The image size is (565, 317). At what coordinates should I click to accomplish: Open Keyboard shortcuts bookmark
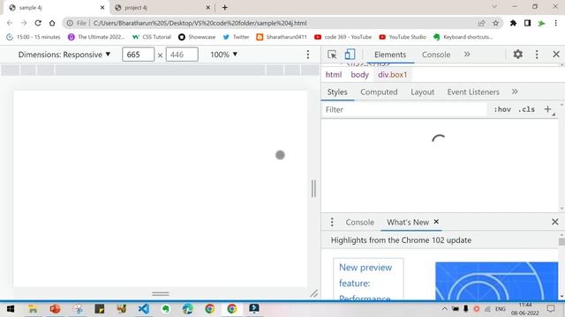(463, 37)
